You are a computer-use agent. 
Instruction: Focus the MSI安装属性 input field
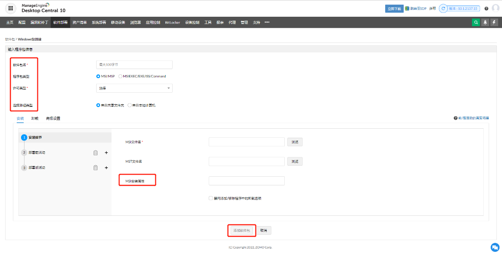[246, 181]
